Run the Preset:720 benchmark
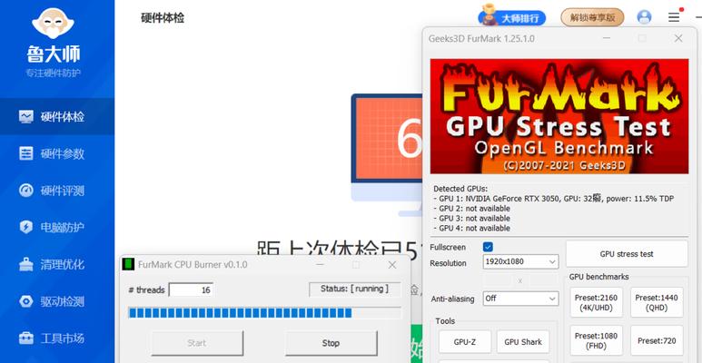 point(657,340)
